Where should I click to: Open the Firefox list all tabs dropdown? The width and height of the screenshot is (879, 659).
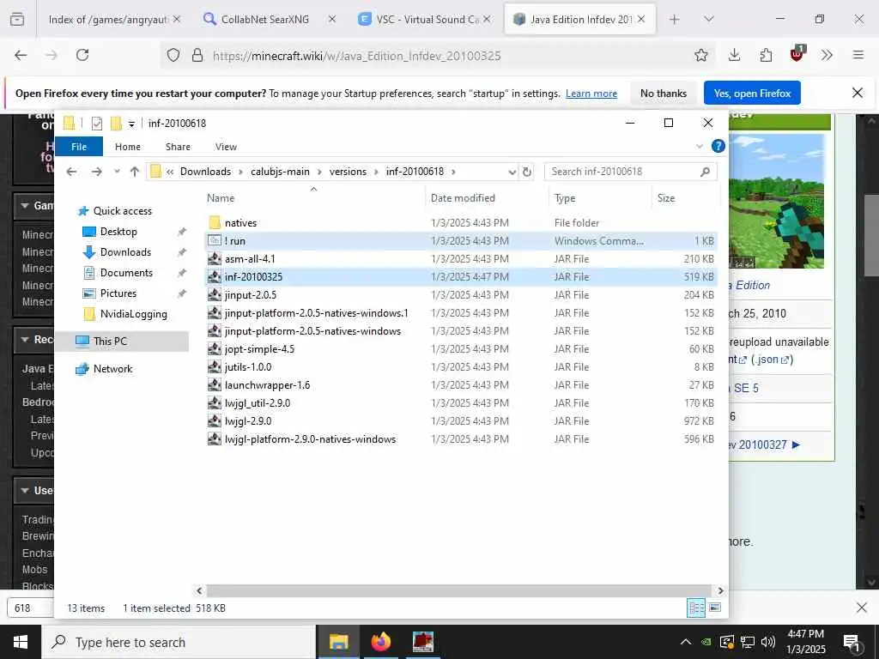[x=708, y=19]
